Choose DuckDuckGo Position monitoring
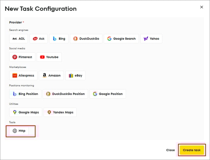The image size is (210, 160). (x=65, y=94)
